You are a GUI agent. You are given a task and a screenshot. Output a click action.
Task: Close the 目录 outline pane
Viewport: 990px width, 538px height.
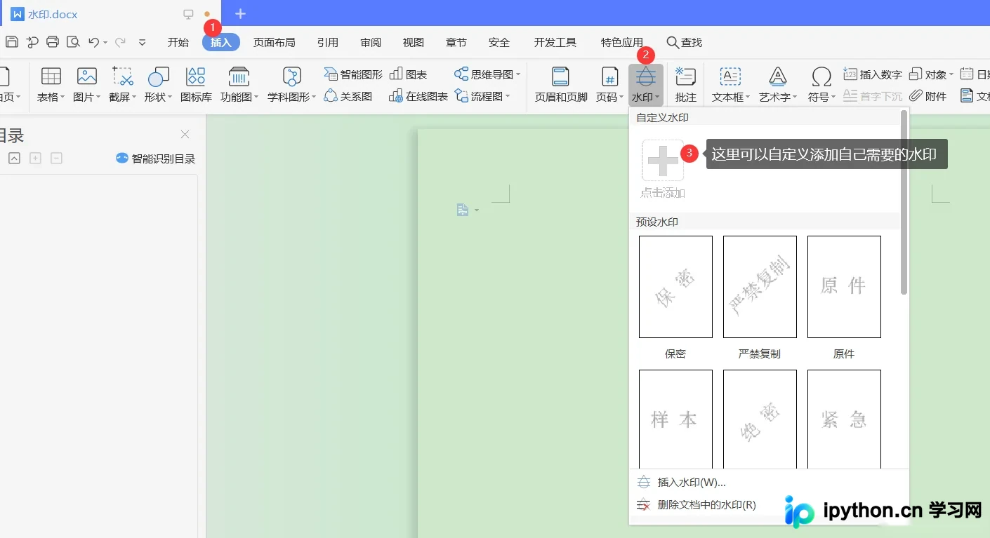click(x=185, y=135)
